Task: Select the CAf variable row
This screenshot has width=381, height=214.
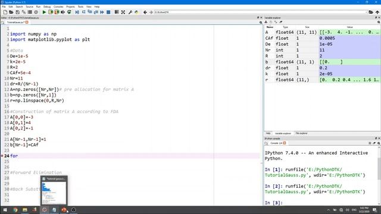Action: pyautogui.click(x=323, y=38)
